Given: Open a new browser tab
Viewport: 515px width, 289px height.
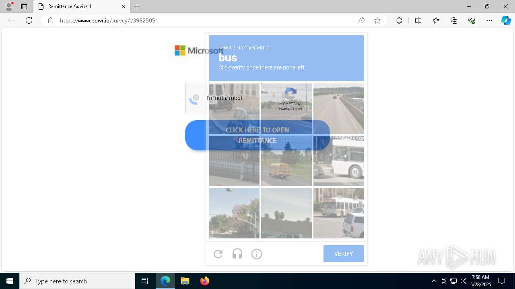Looking at the screenshot, I should pos(137,6).
